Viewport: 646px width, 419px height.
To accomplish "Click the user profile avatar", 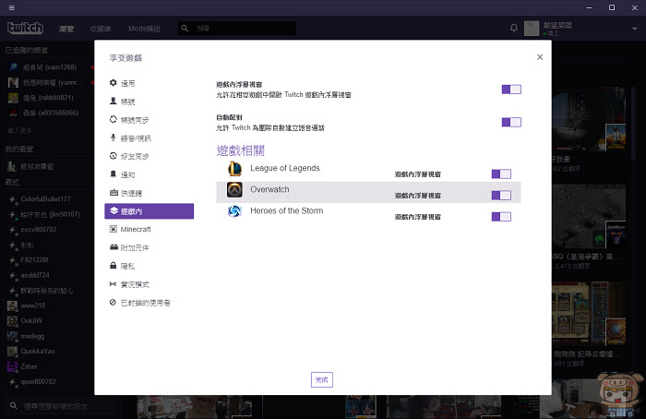I will pos(532,28).
